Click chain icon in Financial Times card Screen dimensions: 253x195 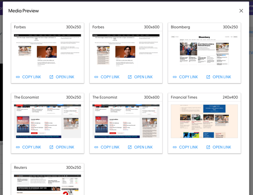[x=174, y=147]
